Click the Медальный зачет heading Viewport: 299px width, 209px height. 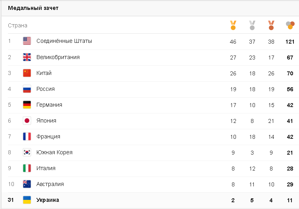point(33,8)
